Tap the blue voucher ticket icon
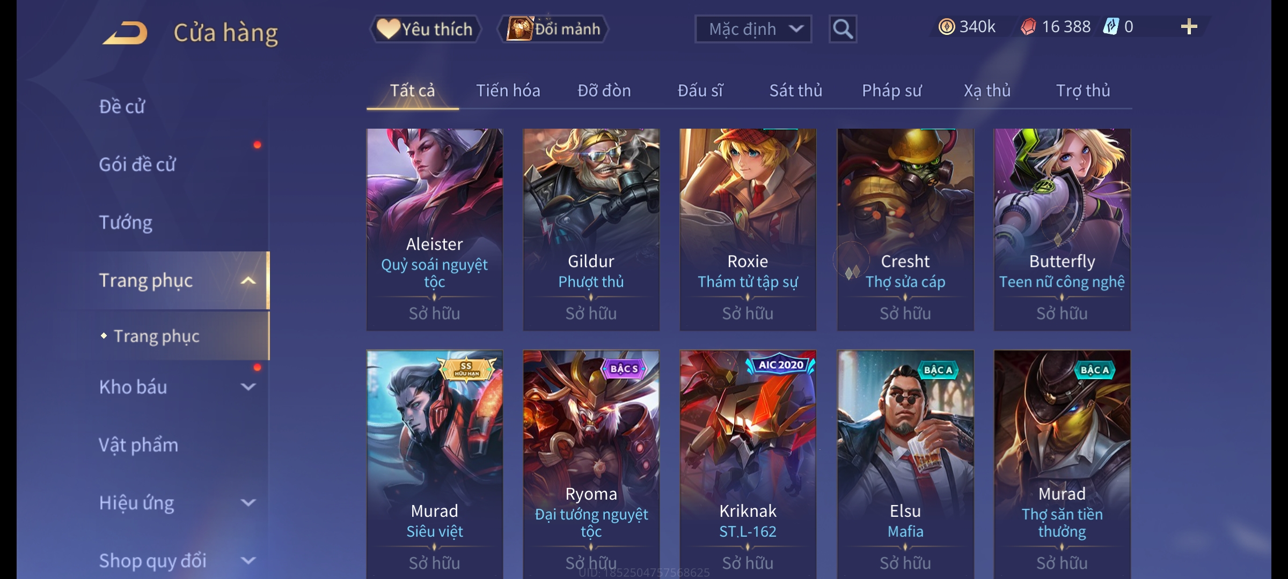1288x579 pixels. pos(1111,27)
